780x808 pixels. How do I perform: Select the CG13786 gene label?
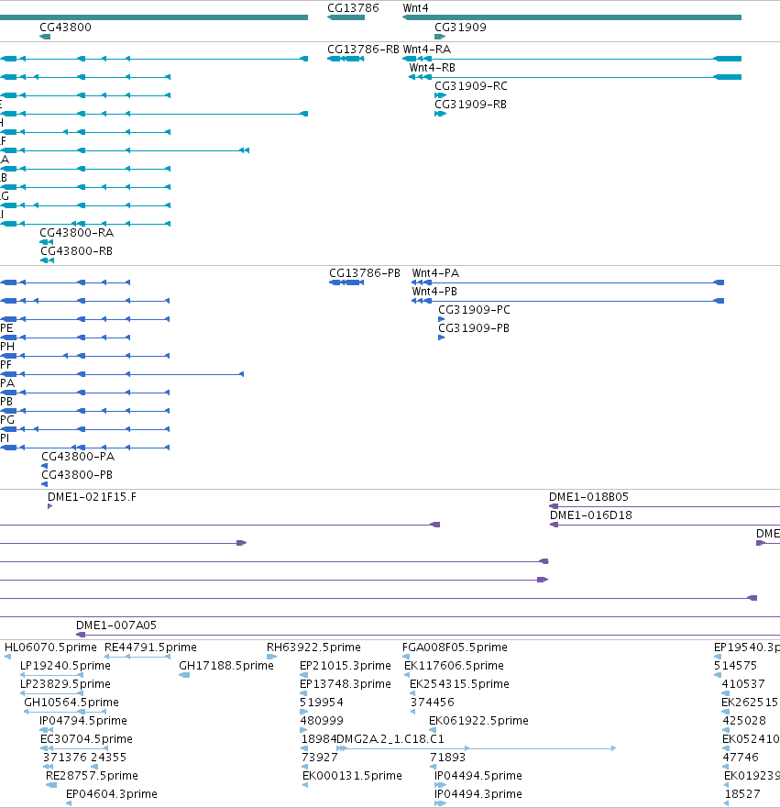(x=353, y=8)
